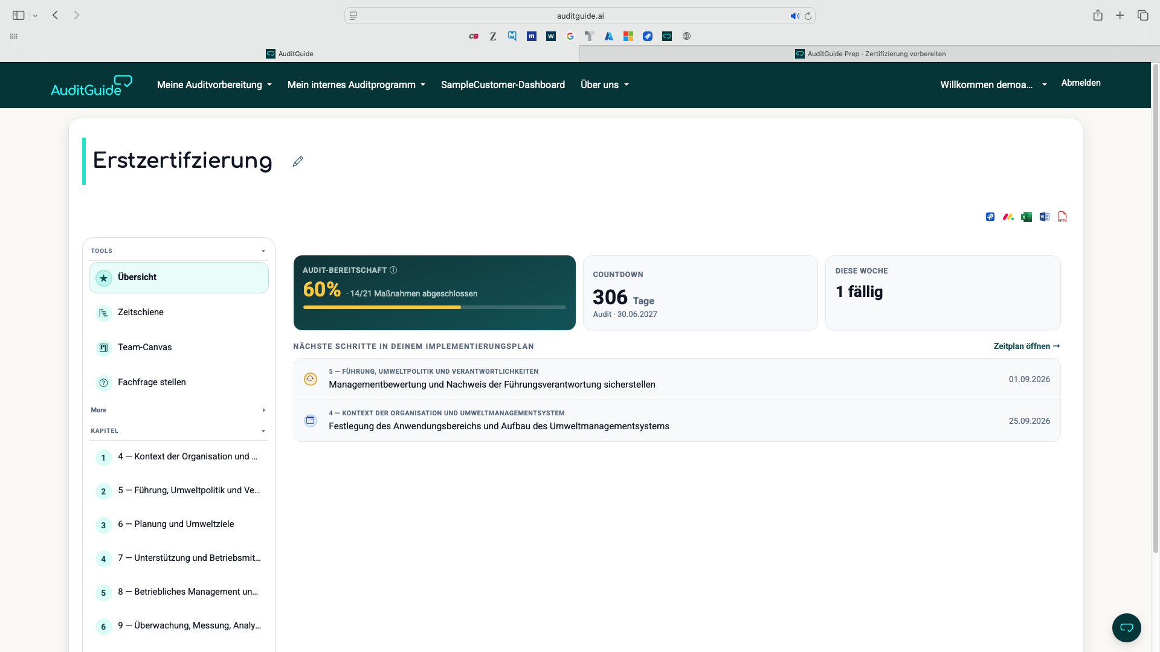Open Team-Canvas in the sidebar
This screenshot has height=652, width=1160.
(x=179, y=348)
